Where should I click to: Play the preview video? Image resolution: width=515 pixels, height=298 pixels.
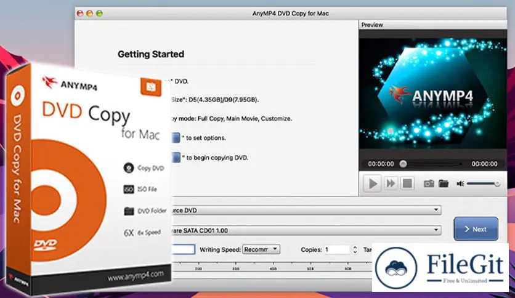(373, 183)
